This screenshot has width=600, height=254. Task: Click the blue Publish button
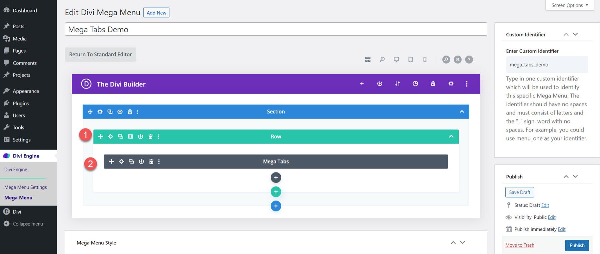(577, 245)
